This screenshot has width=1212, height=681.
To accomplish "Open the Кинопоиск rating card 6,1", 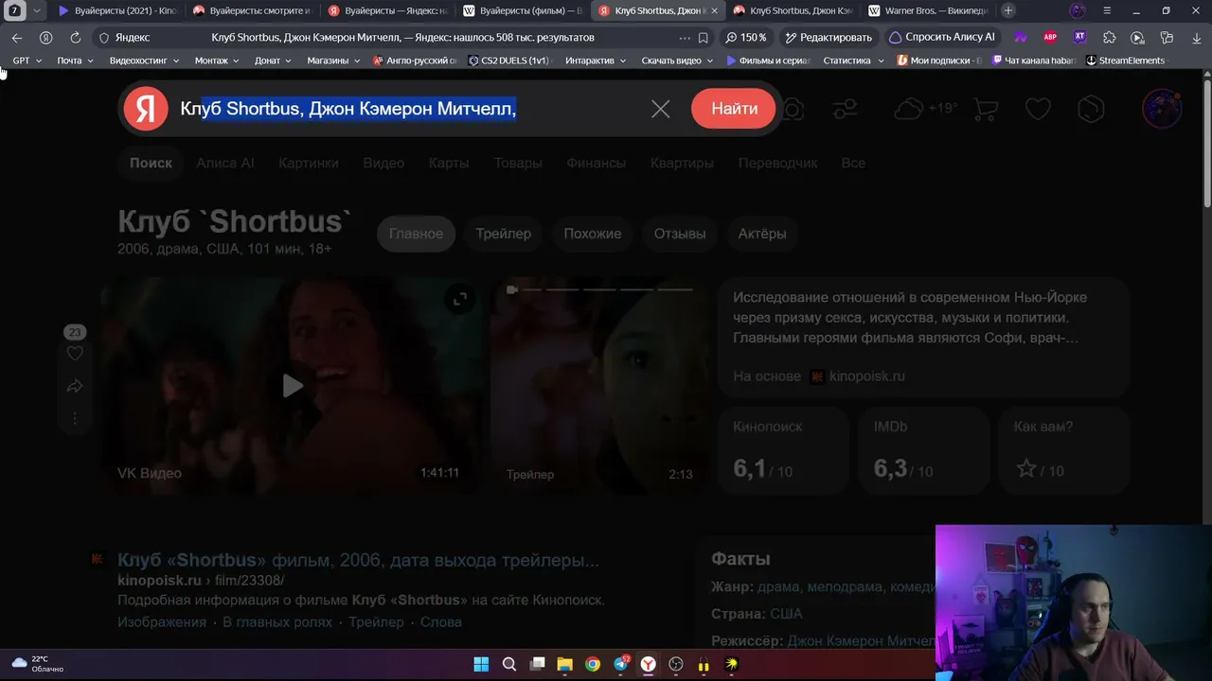I will pyautogui.click(x=783, y=450).
